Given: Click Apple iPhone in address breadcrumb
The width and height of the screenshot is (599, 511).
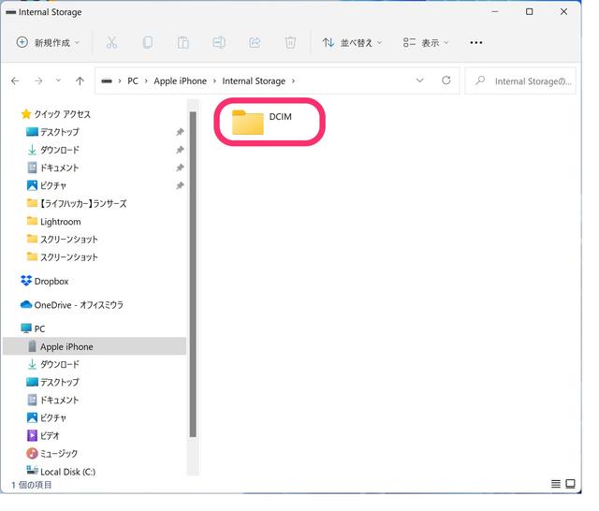Looking at the screenshot, I should pos(180,81).
